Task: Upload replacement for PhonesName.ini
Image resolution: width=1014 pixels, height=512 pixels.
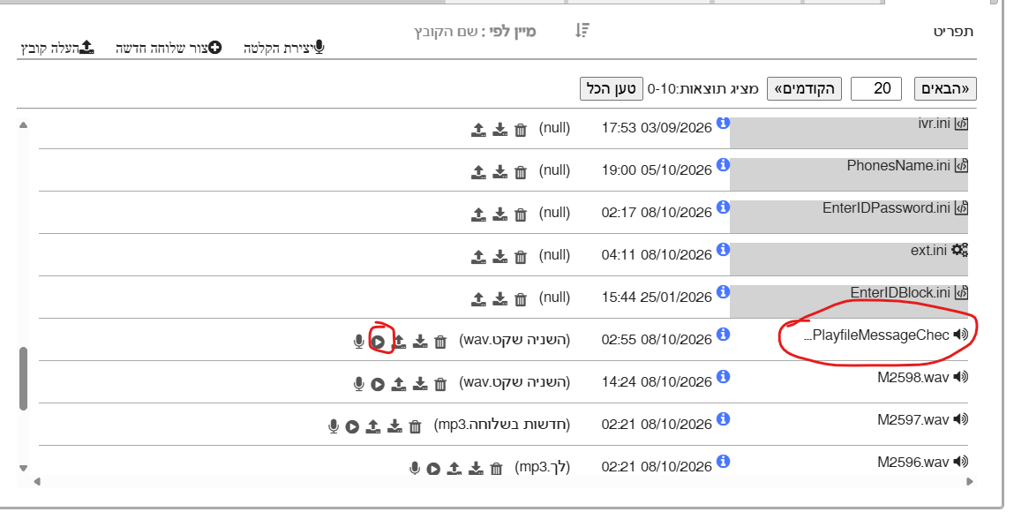Action: click(x=478, y=171)
